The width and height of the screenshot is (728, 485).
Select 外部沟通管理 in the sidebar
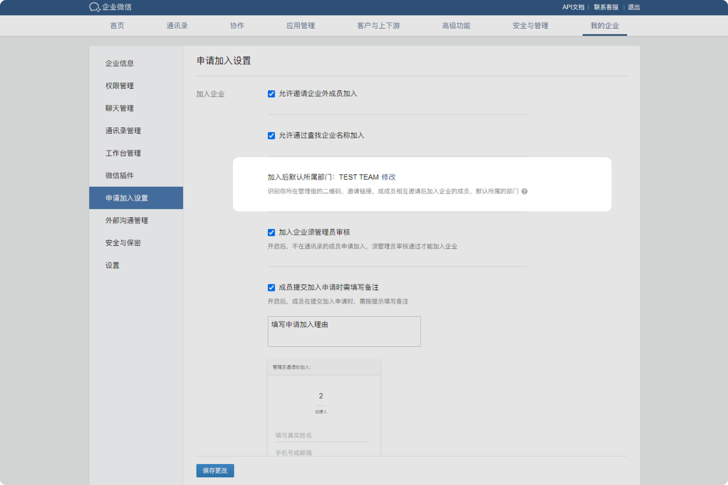[127, 221]
